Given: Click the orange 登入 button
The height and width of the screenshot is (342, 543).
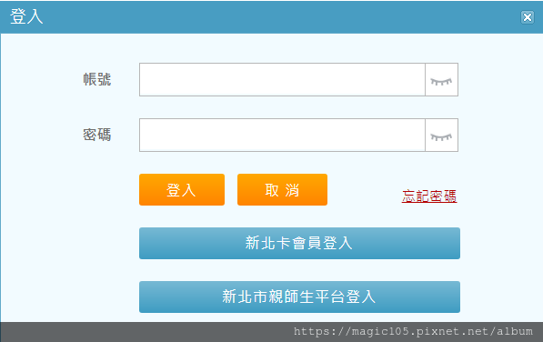Looking at the screenshot, I should [x=182, y=190].
